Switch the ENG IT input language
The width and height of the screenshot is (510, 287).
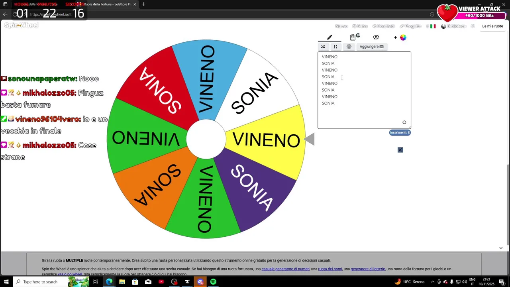(473, 282)
